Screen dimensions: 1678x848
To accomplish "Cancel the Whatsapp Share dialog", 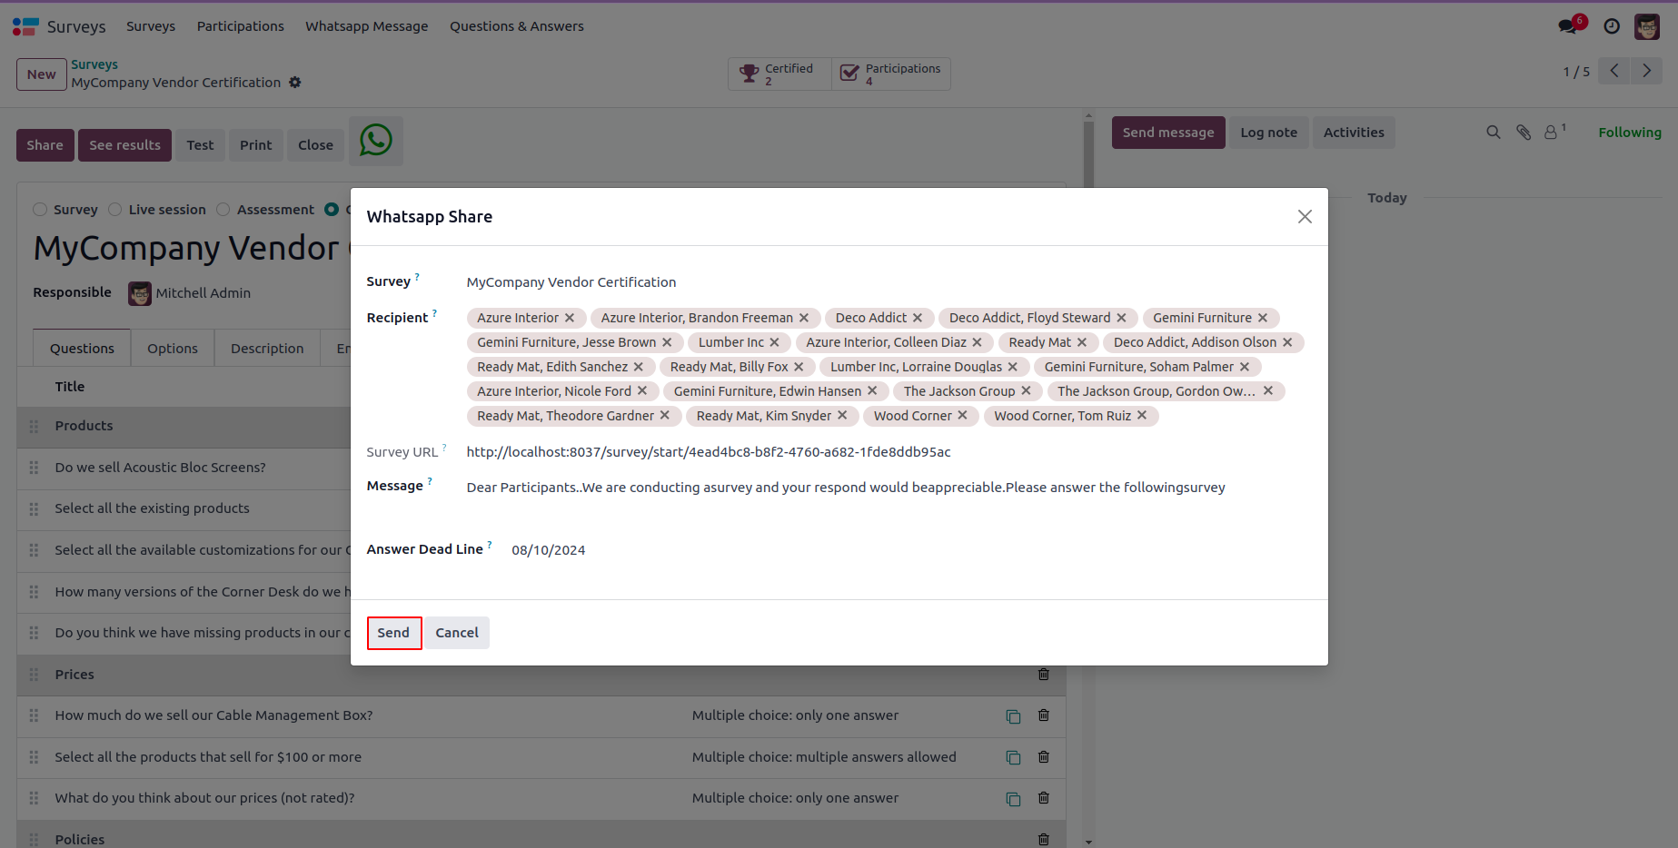I will coord(456,633).
